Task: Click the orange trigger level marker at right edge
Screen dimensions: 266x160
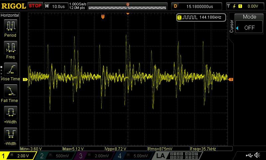Action: [231, 79]
